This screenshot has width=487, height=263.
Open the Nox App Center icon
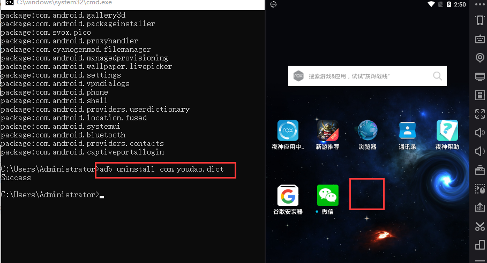(x=288, y=130)
